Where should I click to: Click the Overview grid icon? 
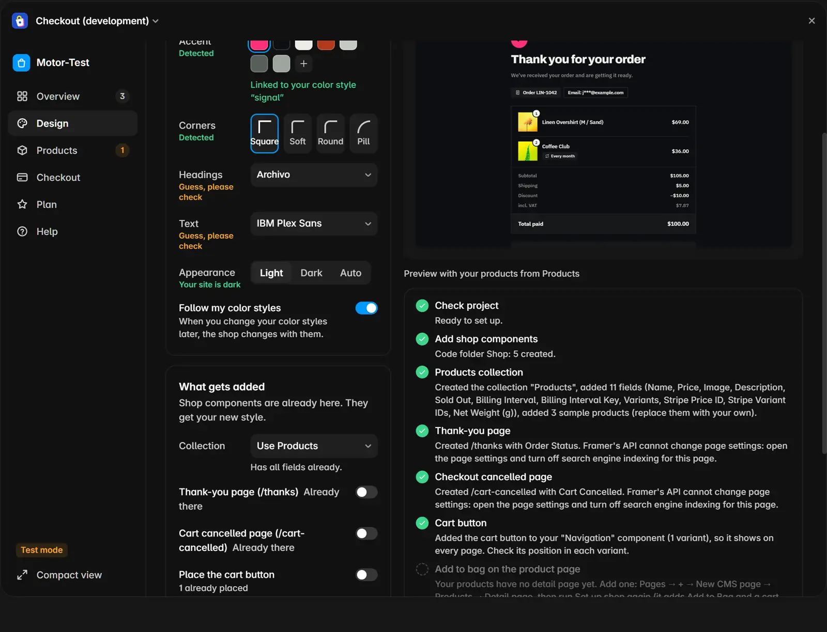[22, 96]
